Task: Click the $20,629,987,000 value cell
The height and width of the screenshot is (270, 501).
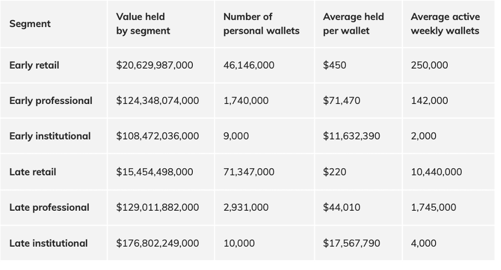Action: [x=155, y=65]
